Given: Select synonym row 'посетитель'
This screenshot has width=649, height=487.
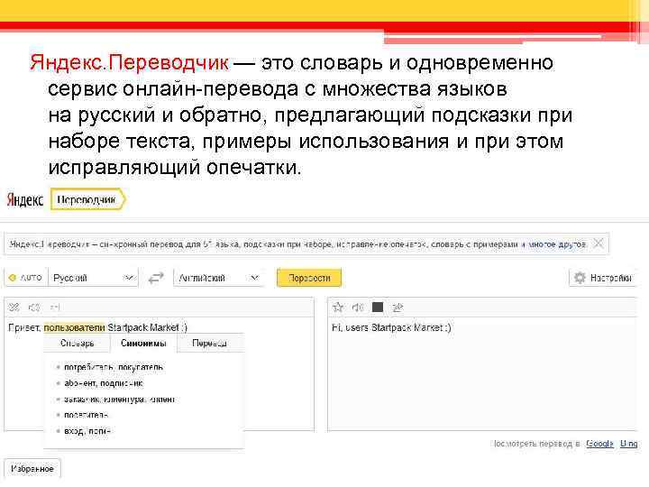Looking at the screenshot, I should (86, 415).
